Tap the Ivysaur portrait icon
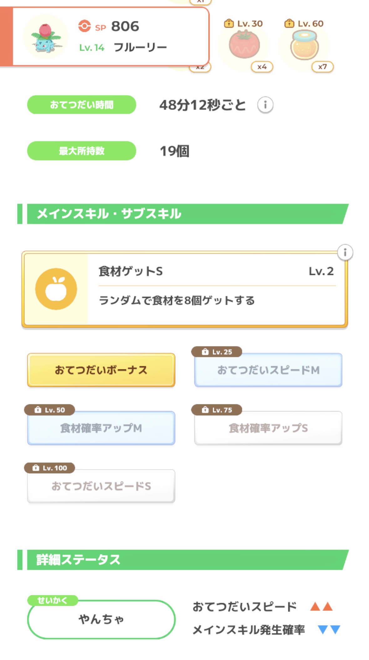 [46, 37]
